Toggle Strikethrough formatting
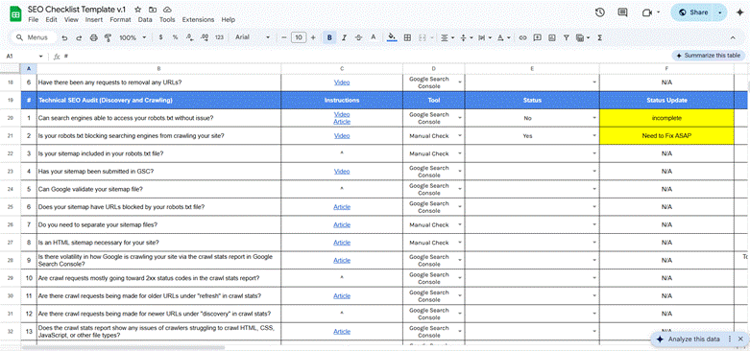This screenshot has width=750, height=351. 359,37
